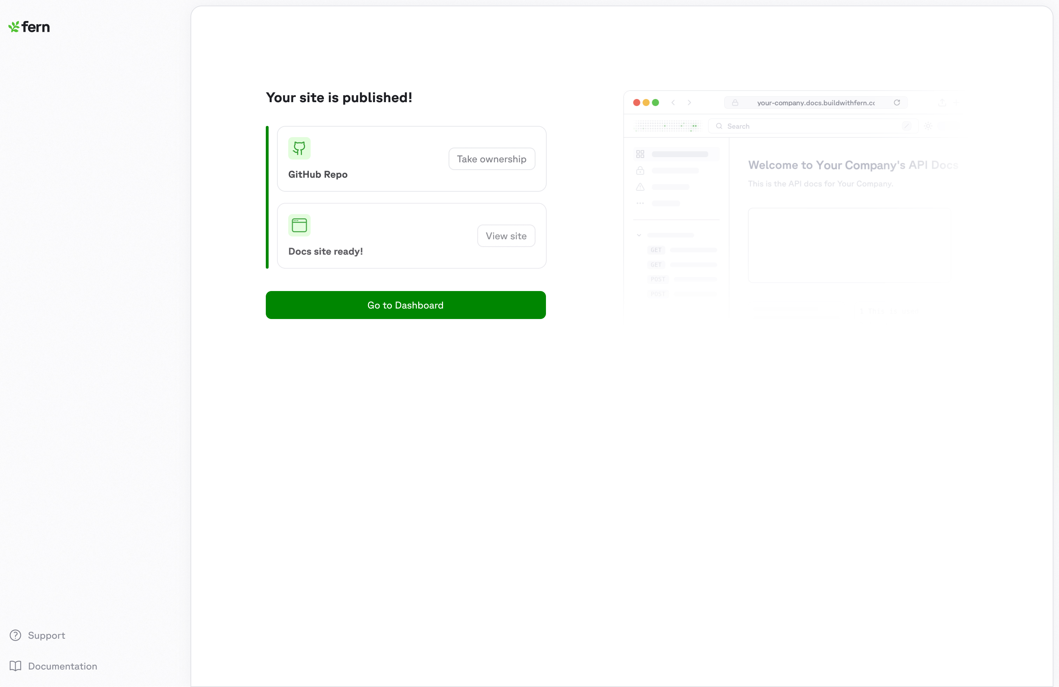Image resolution: width=1059 pixels, height=687 pixels.
Task: Click the Docs site browser-window icon
Action: 299,225
